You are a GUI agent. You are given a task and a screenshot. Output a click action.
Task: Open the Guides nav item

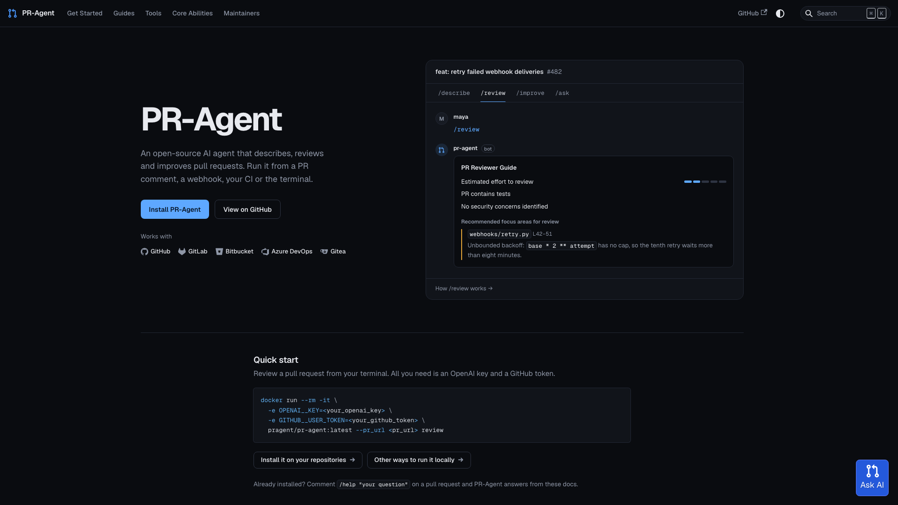[124, 13]
